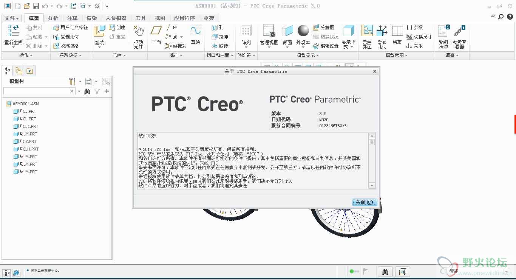This screenshot has height=280, width=516.
Task: Select the 收缩包络 shrinkwrap tool
Action: point(66,46)
